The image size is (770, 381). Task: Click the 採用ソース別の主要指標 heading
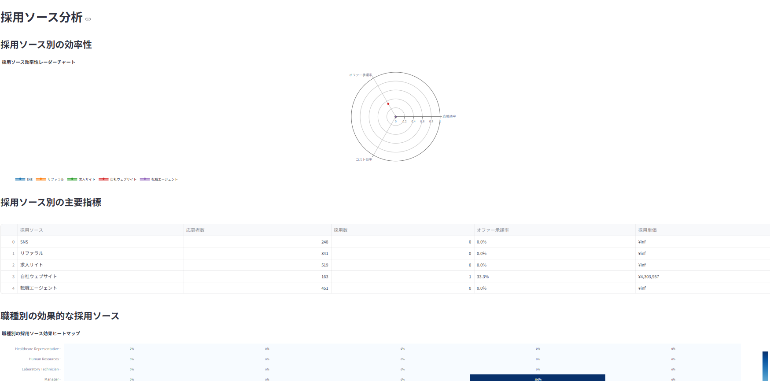coord(51,202)
